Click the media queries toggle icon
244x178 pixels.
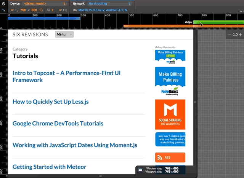(x=3, y=10)
